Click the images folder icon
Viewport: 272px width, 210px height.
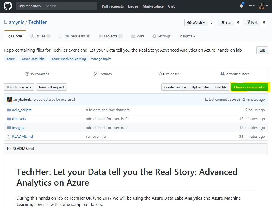(9, 128)
